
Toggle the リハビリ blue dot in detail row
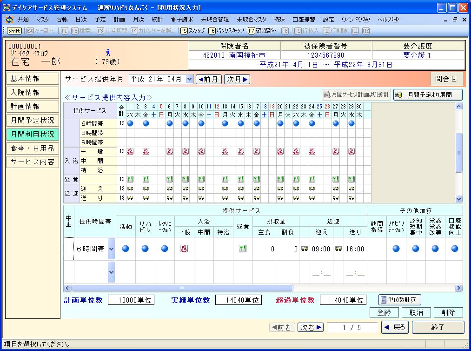point(145,249)
